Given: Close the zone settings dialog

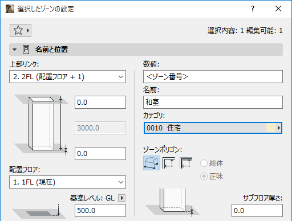Looking at the screenshot, I should (x=278, y=9).
